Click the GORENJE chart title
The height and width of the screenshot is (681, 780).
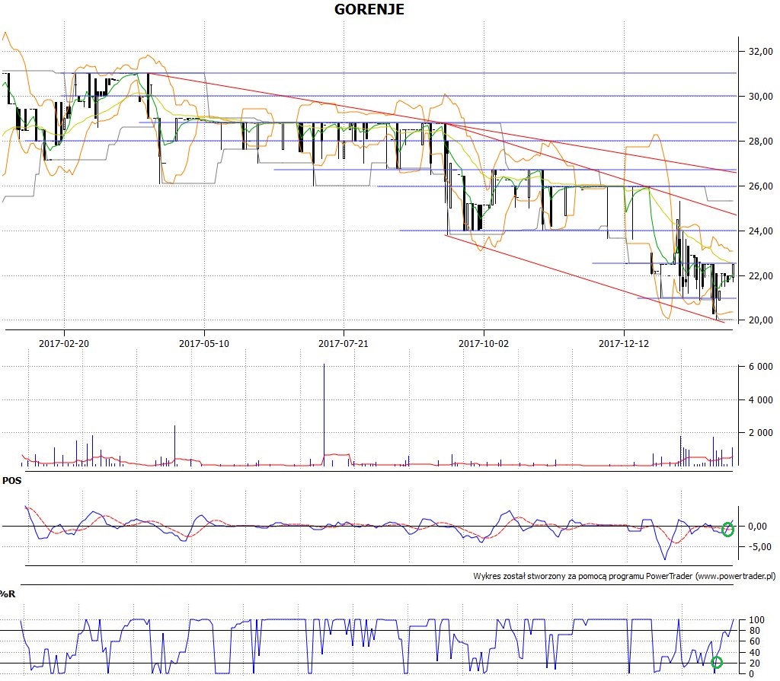pyautogui.click(x=369, y=9)
